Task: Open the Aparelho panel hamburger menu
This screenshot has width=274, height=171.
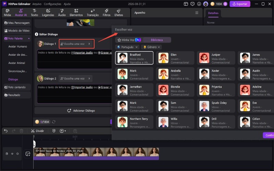Action: (197, 13)
